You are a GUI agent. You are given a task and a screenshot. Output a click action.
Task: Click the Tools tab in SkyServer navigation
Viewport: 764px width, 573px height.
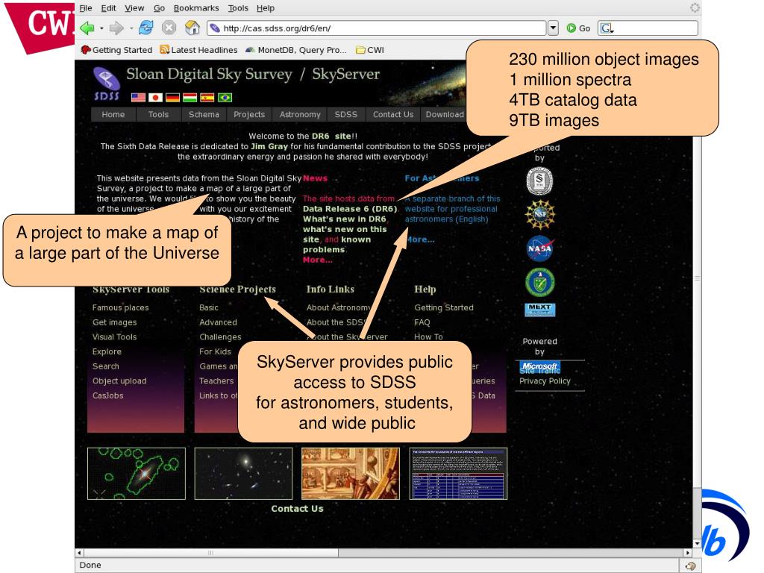[158, 114]
